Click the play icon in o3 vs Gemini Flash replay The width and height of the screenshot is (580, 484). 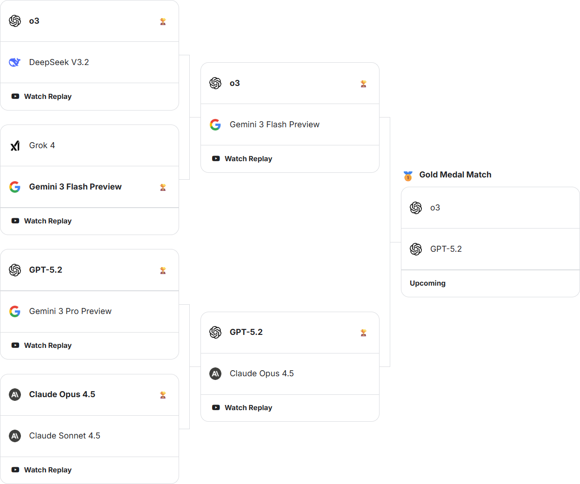pos(216,158)
